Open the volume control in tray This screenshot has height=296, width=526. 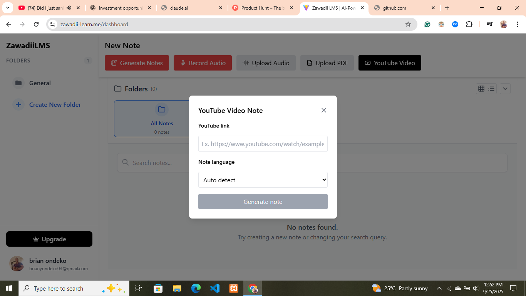point(476,288)
